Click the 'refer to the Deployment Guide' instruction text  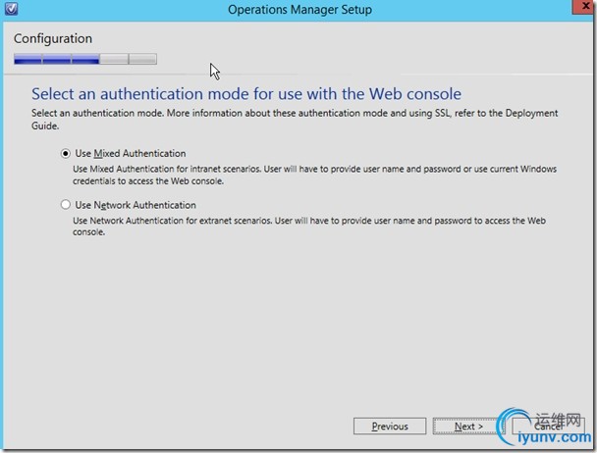pos(295,119)
